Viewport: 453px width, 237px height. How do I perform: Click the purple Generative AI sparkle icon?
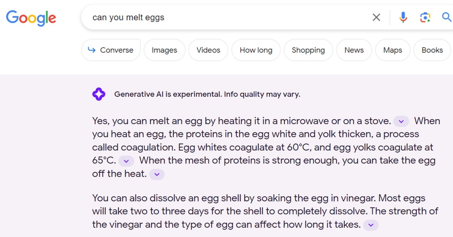pyautogui.click(x=99, y=94)
